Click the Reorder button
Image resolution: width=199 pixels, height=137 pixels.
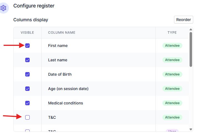click(183, 20)
